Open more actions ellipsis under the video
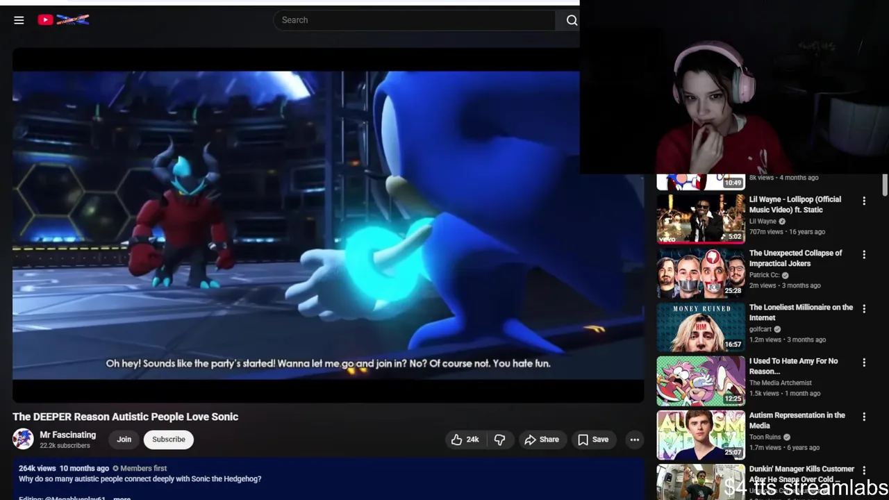This screenshot has height=500, width=889. click(x=634, y=440)
